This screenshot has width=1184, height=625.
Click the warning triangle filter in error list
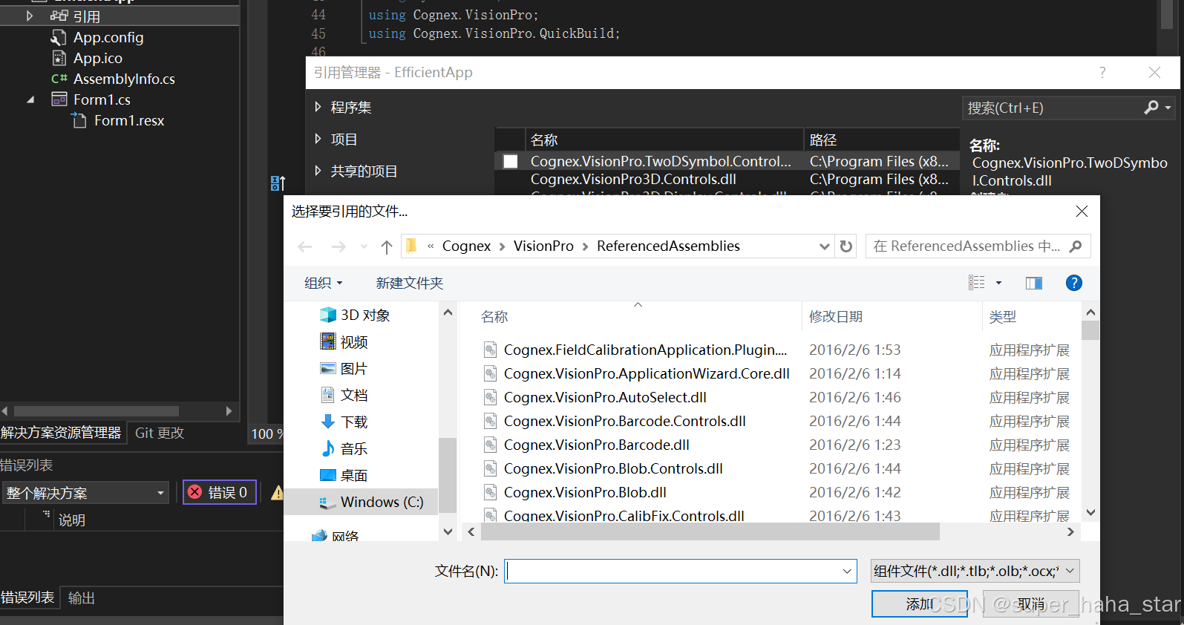pyautogui.click(x=277, y=492)
